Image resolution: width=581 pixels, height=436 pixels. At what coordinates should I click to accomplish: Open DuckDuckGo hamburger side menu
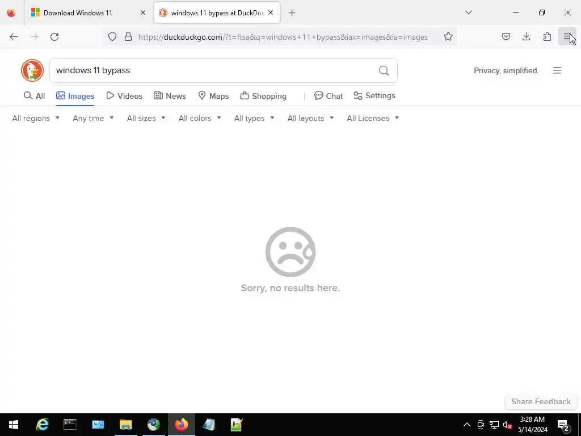click(557, 70)
